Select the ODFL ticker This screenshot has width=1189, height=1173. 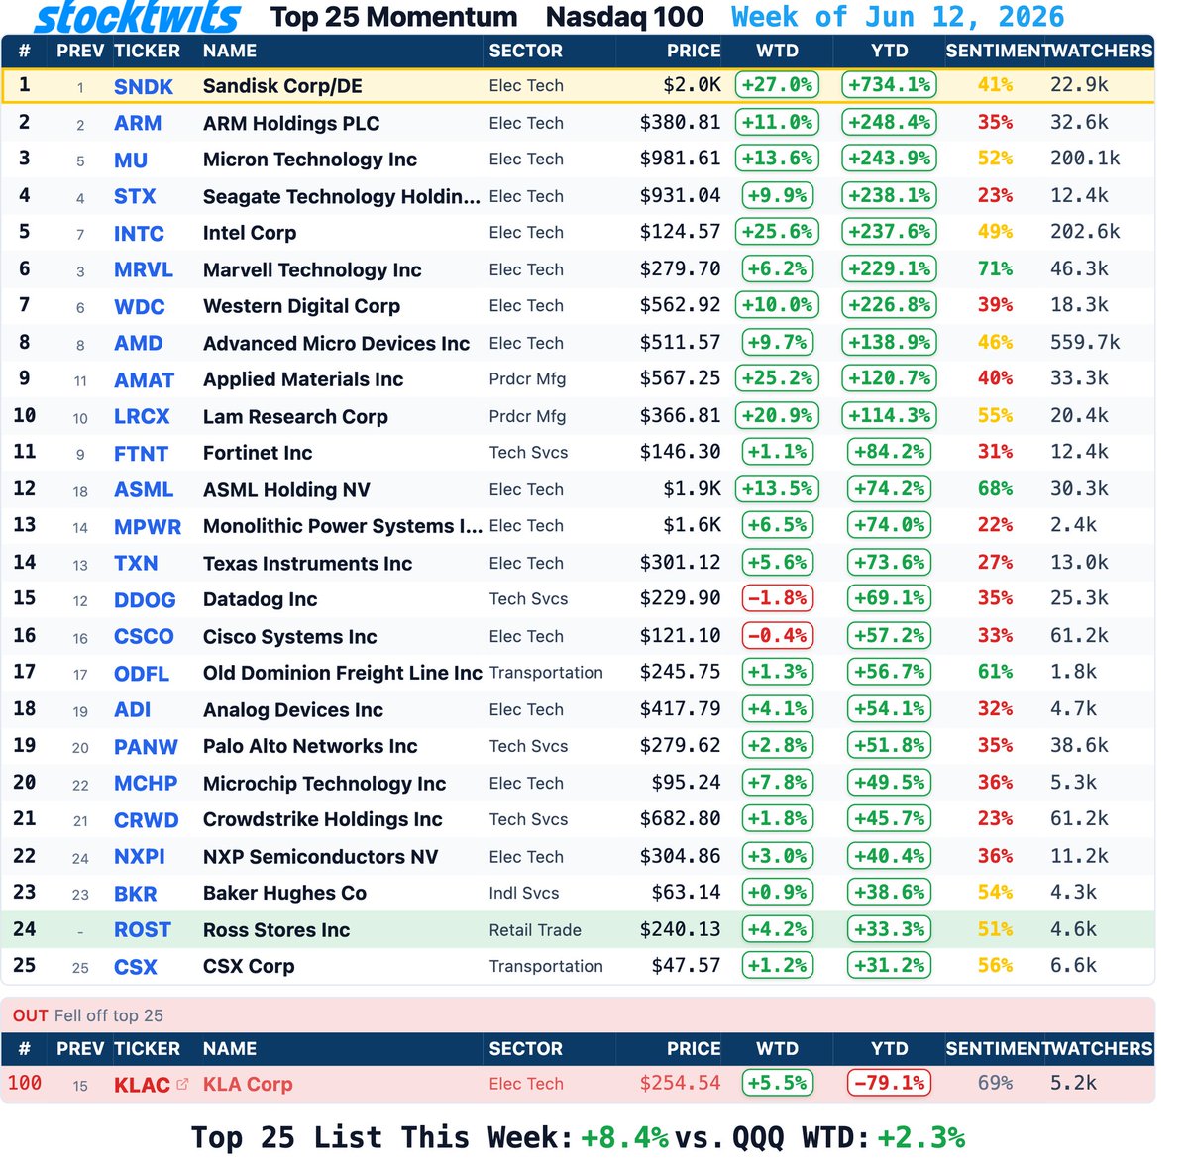click(142, 674)
